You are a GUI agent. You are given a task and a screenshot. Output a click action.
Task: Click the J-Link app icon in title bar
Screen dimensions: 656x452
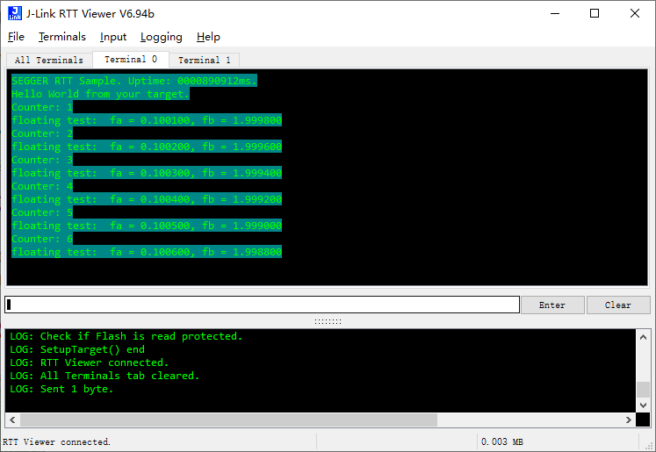click(15, 13)
